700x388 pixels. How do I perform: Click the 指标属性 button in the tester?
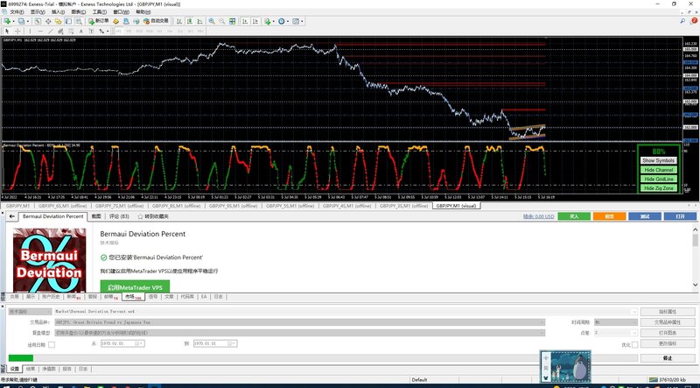(x=667, y=311)
